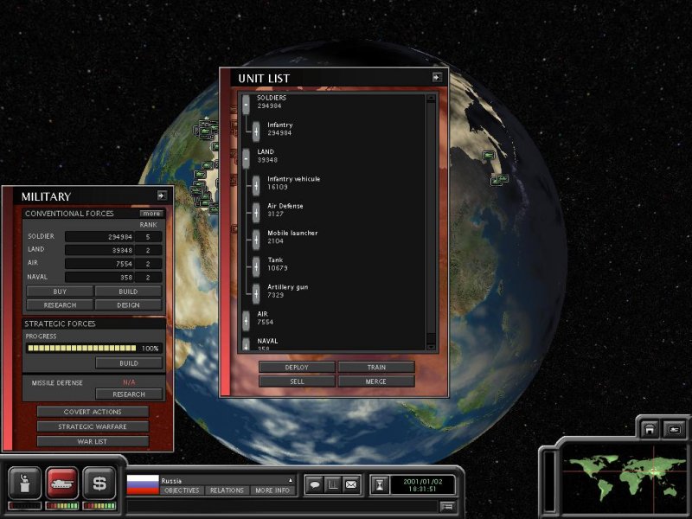Expand the Artillery gun entry

[256, 293]
